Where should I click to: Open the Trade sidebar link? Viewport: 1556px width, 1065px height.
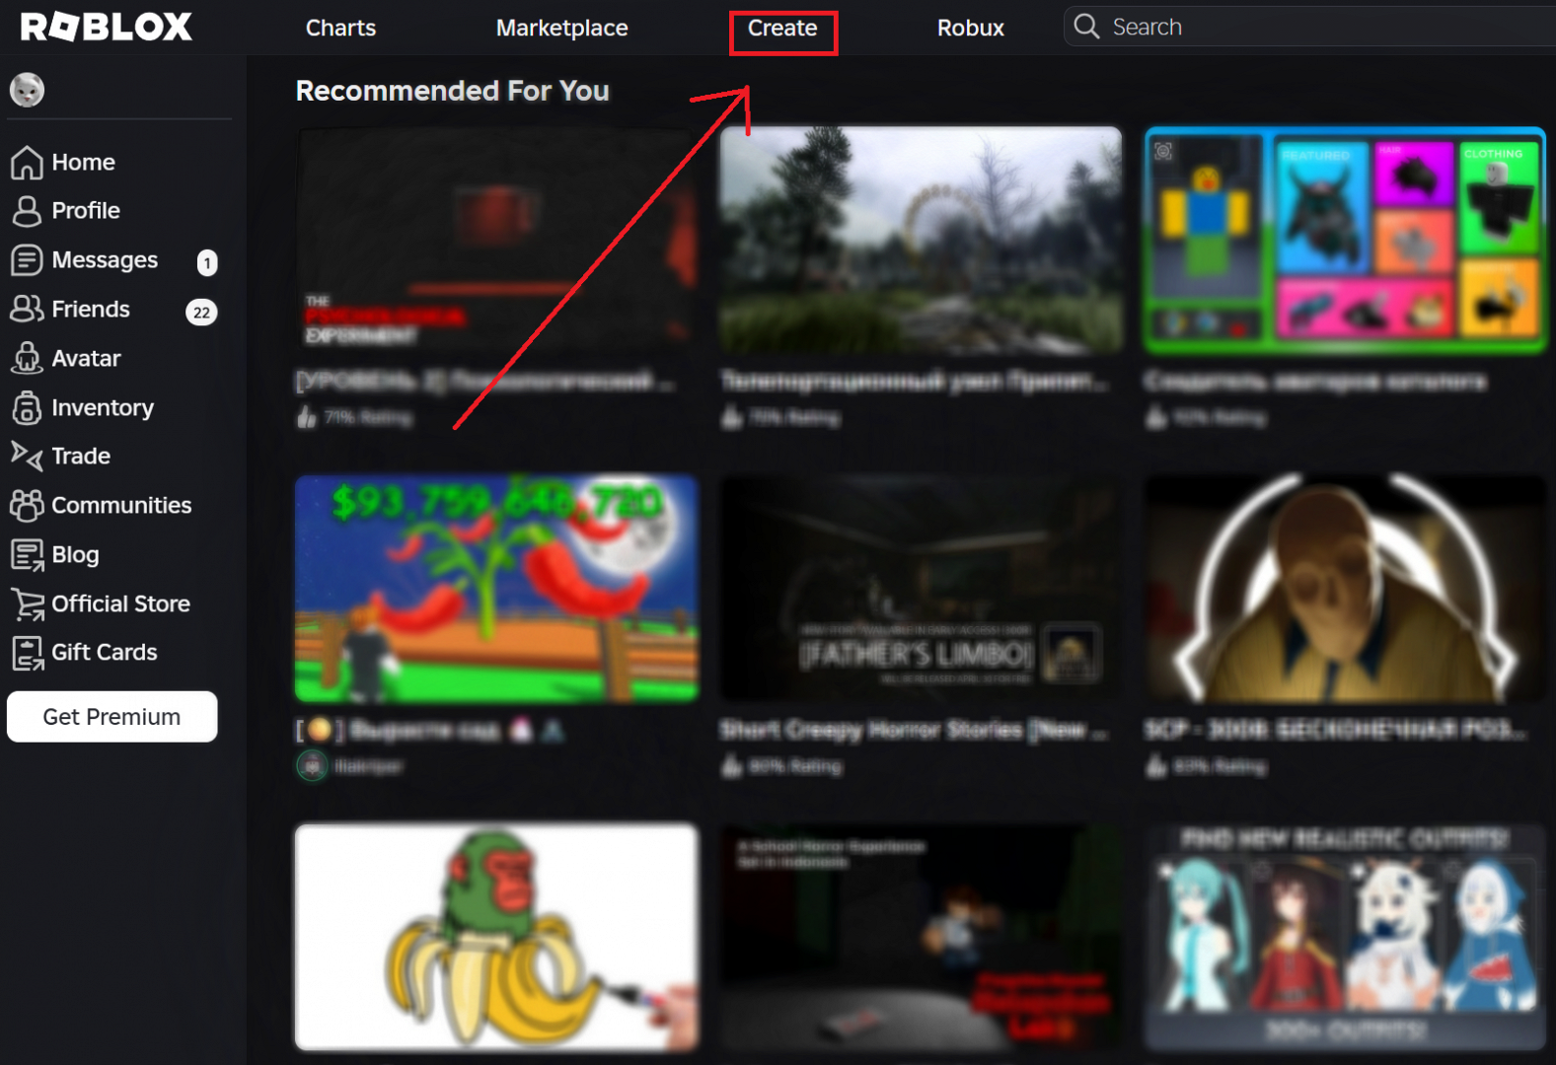click(x=81, y=457)
